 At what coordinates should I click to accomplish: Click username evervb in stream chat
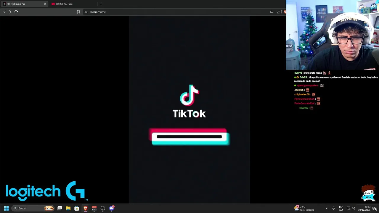tap(298, 73)
